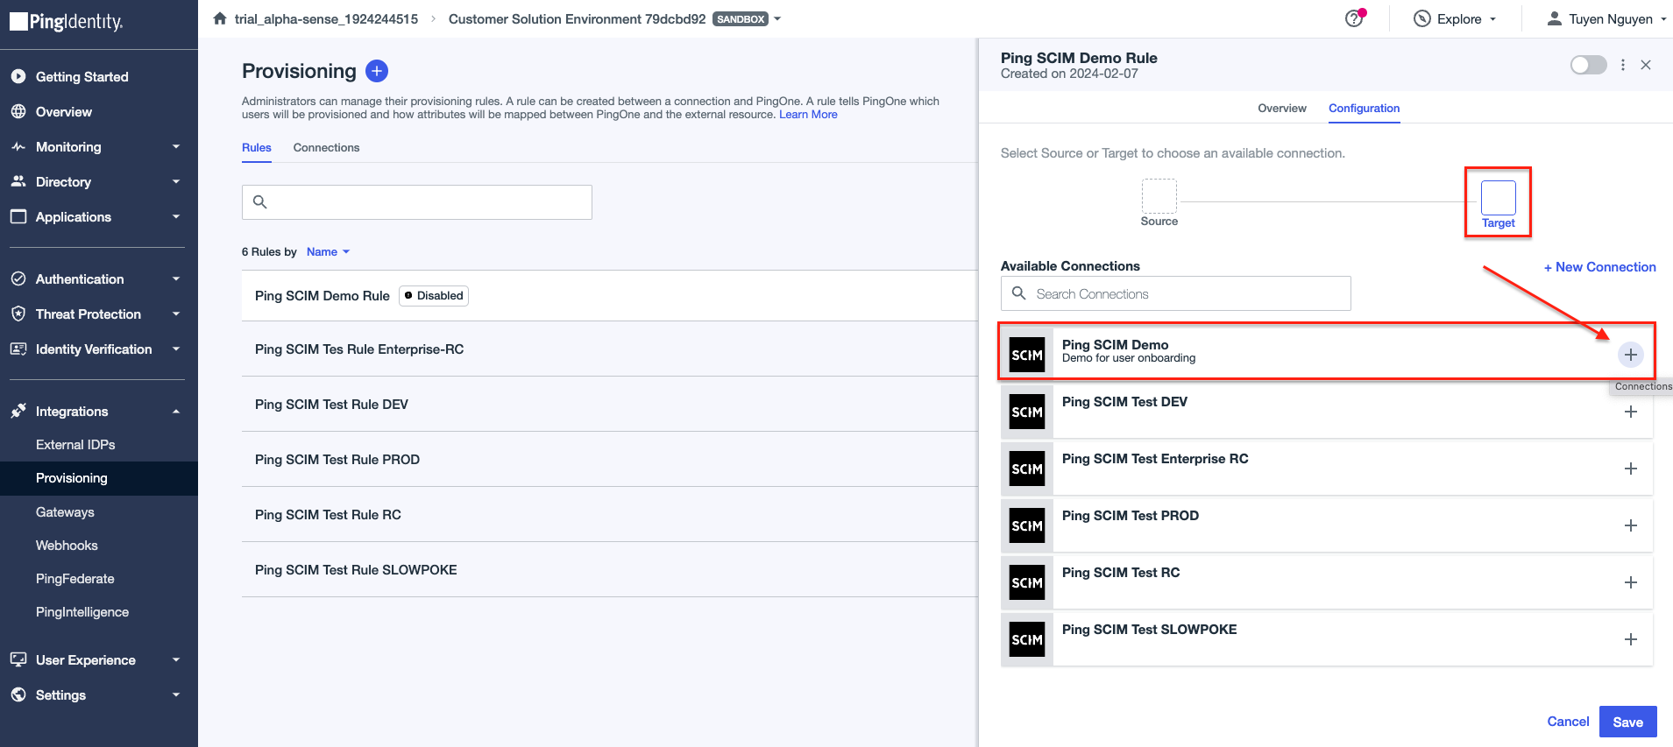
Task: Click the user profile icon
Action: pyautogui.click(x=1554, y=18)
